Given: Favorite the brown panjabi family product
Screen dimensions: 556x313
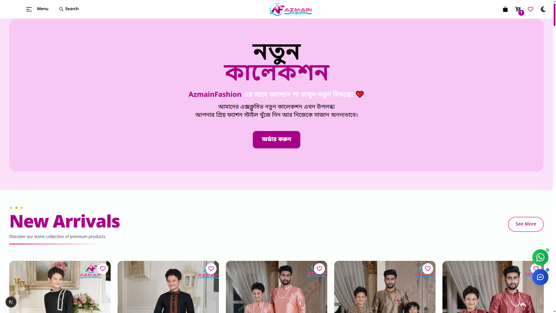Looking at the screenshot, I should click(x=428, y=269).
